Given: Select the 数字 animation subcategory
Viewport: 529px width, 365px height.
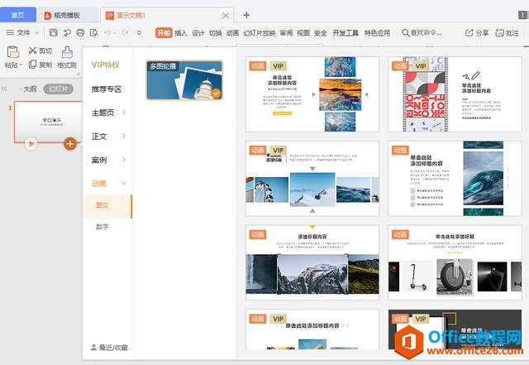Looking at the screenshot, I should click(x=102, y=226).
